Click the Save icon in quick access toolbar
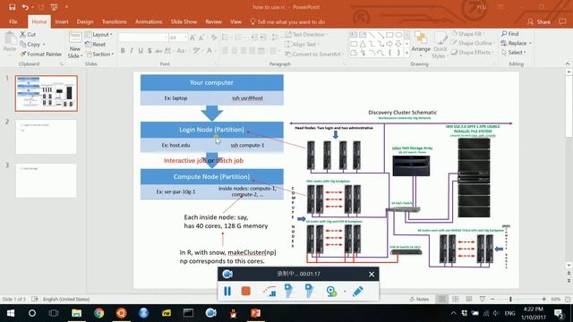The width and height of the screenshot is (573, 322). [x=12, y=7]
